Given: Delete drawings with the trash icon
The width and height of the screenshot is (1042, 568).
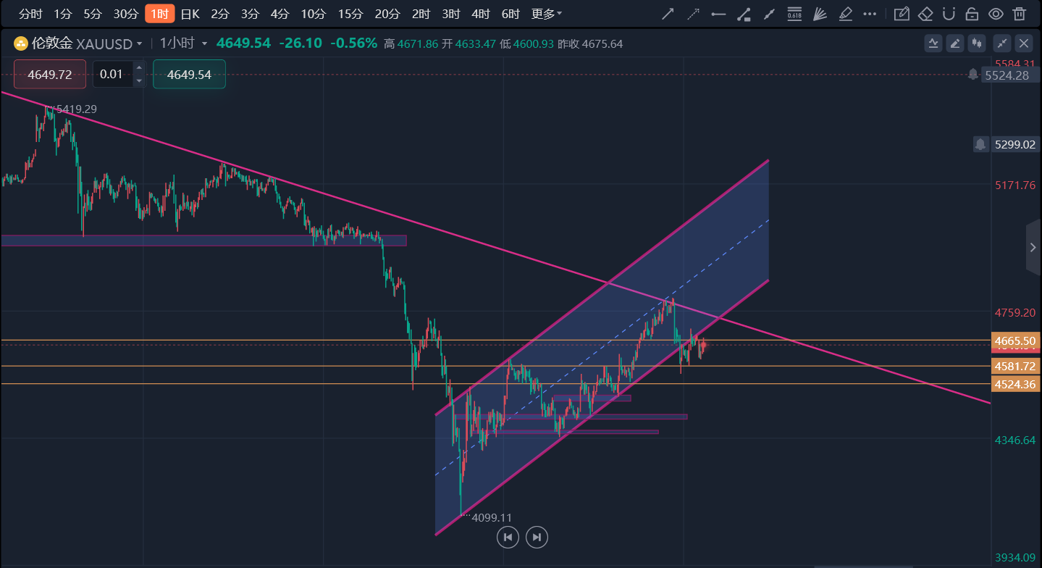Looking at the screenshot, I should tap(1020, 14).
